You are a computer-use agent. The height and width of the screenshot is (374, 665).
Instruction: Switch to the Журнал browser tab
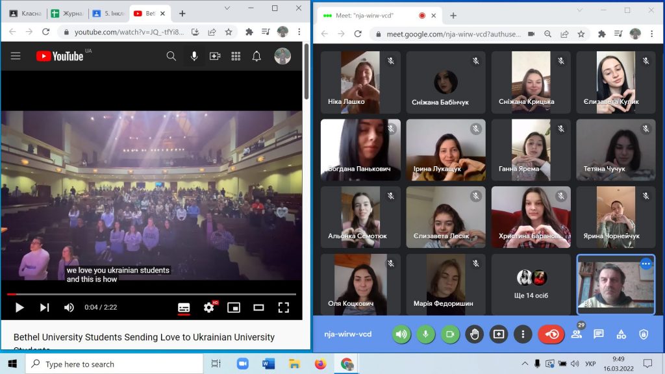click(67, 14)
